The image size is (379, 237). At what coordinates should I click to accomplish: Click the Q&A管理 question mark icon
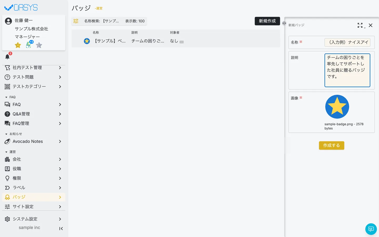pos(7,114)
